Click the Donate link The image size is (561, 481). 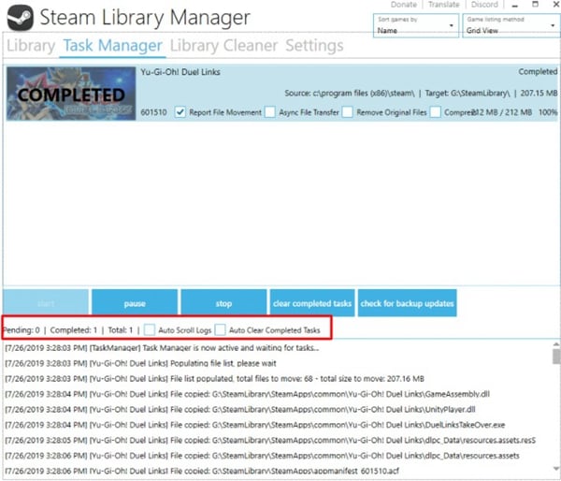click(x=404, y=5)
